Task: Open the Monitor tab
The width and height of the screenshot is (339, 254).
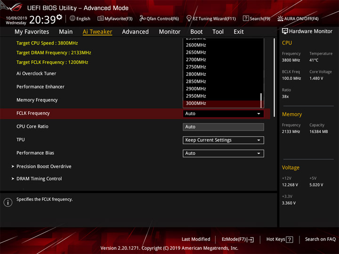Action: click(169, 32)
